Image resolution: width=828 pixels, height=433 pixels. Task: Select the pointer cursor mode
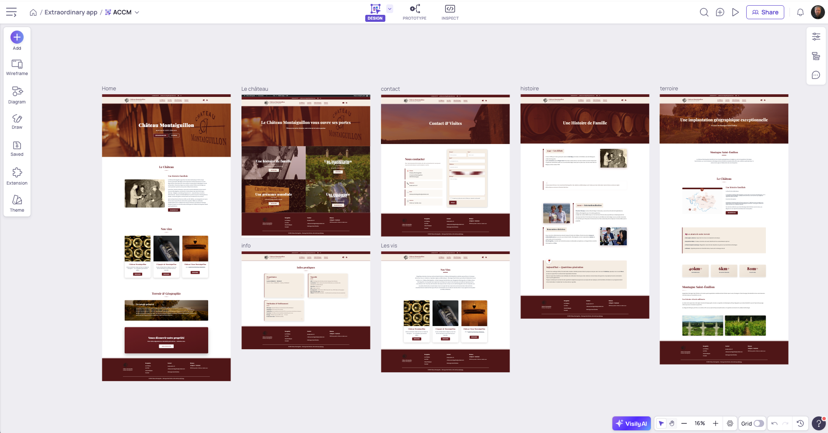661,423
